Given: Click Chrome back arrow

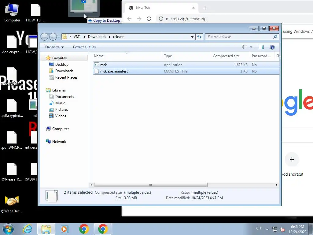Looking at the screenshot, I should (x=129, y=19).
